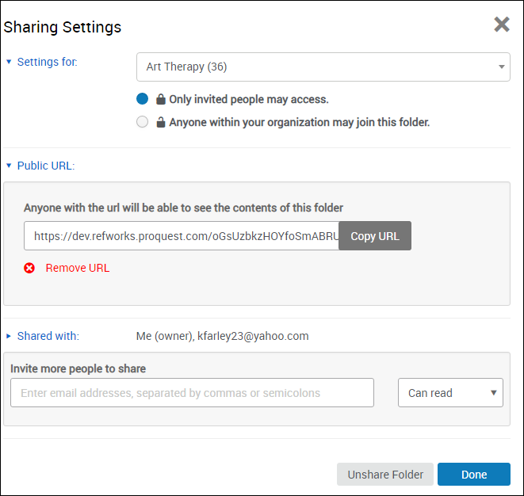Image resolution: width=524 pixels, height=496 pixels.
Task: Click the lock icon beside Anyone within organization
Action: [x=161, y=122]
